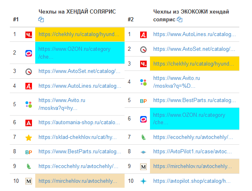Click AutoLines favicon in column #2 row 1
Viewport: 252px width, 191px height.
(x=143, y=34)
